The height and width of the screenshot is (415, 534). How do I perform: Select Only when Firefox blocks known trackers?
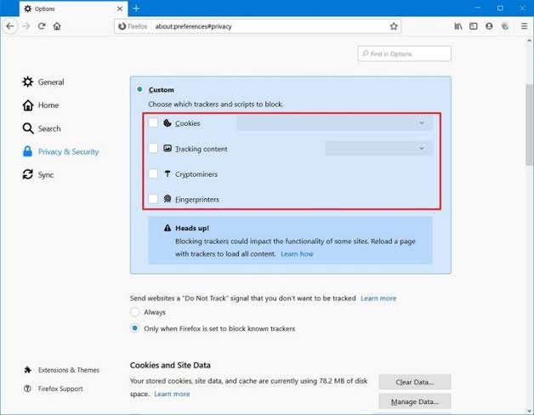pyautogui.click(x=135, y=328)
